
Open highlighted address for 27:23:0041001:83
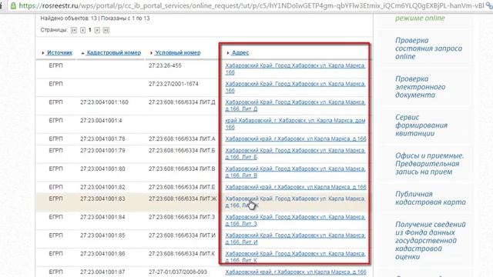(295, 202)
